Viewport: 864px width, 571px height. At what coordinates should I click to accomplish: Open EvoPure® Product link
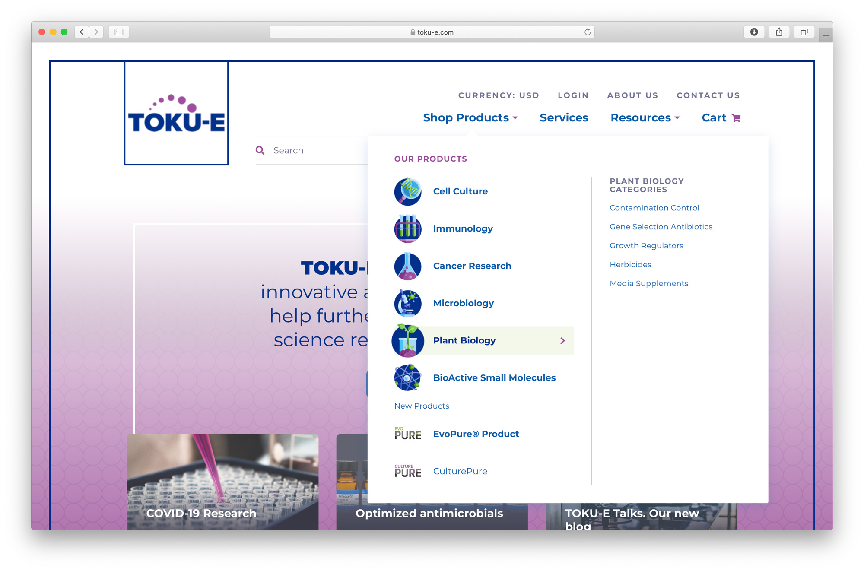pyautogui.click(x=476, y=434)
